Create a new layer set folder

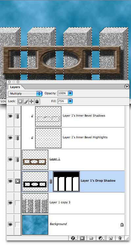pyautogui.click(x=91, y=238)
